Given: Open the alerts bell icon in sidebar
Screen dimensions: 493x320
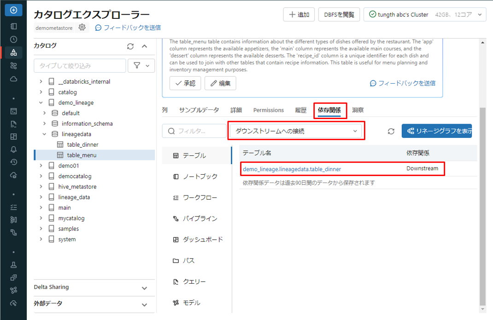Looking at the screenshot, I should pyautogui.click(x=13, y=149).
